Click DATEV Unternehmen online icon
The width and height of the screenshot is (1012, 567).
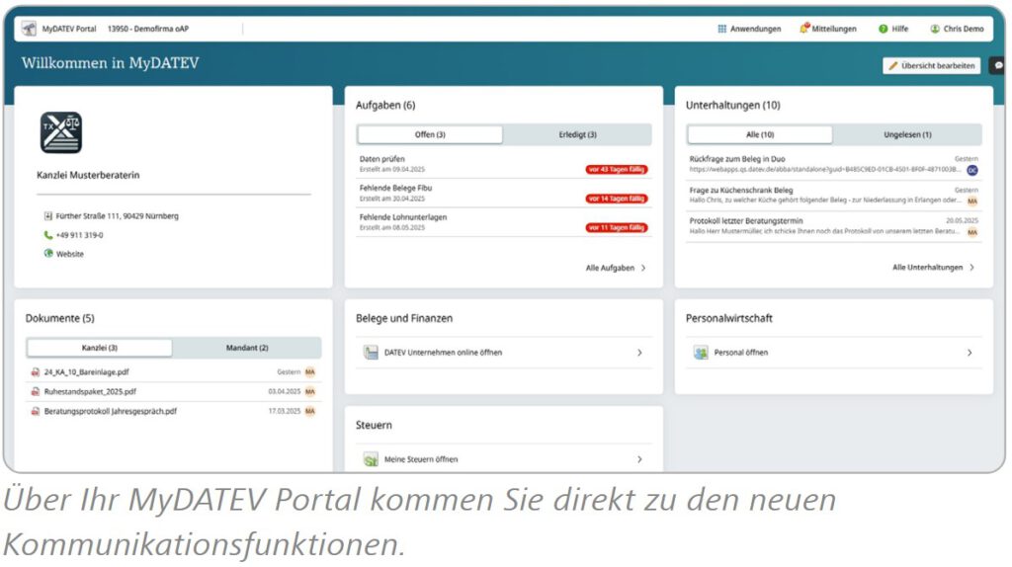tap(371, 353)
